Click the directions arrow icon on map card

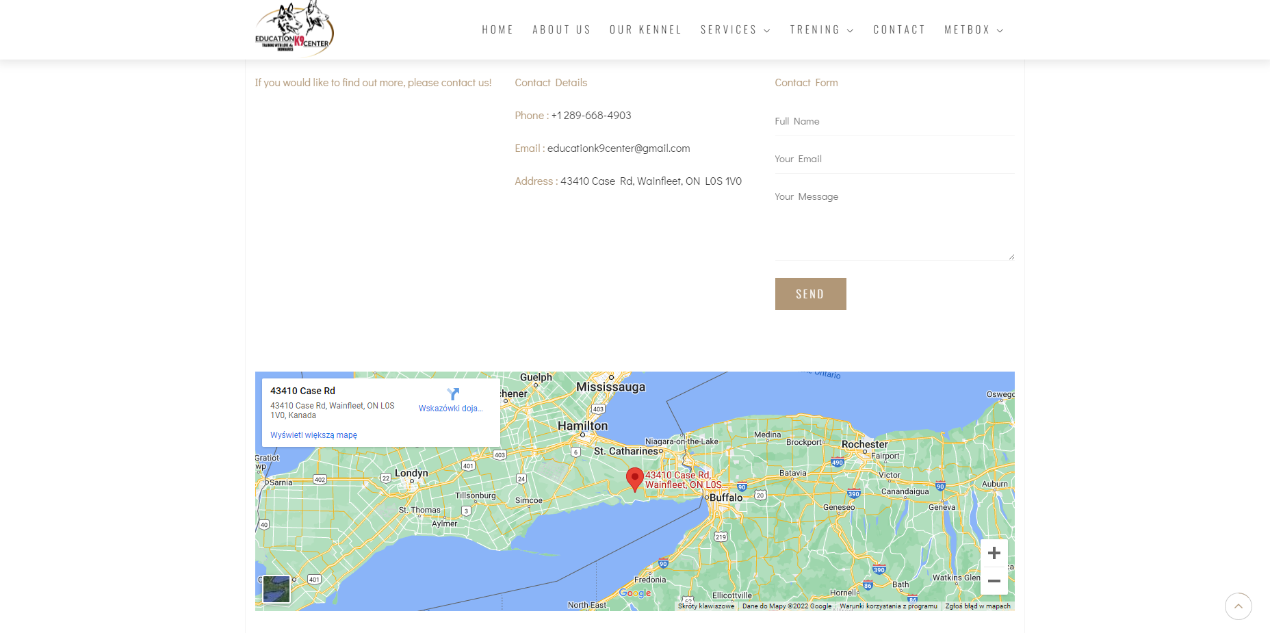pos(452,394)
